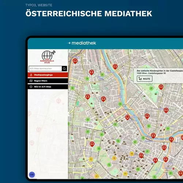
Task: Focus the A/V-Atlas durchsuchen search field
Action: point(45,68)
